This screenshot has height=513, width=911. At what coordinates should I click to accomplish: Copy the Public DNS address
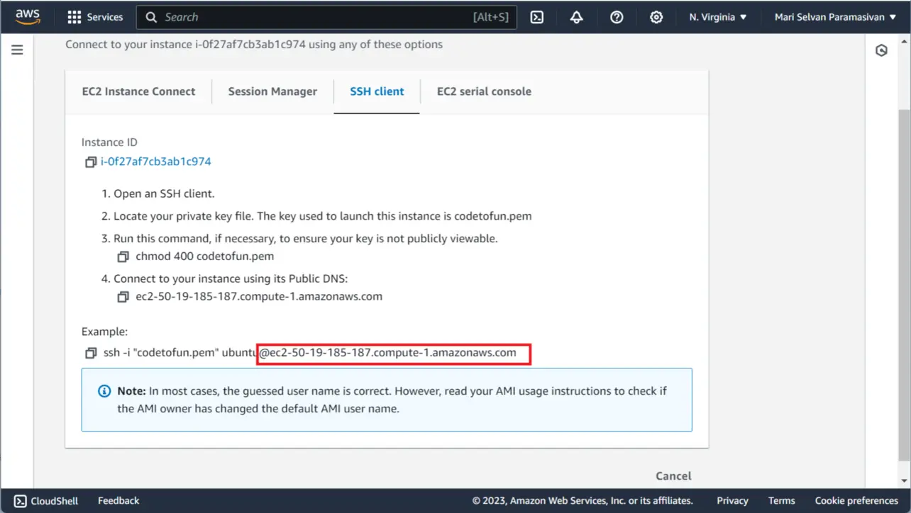(123, 297)
